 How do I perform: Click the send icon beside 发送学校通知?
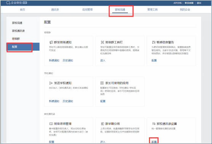[x=51, y=83]
